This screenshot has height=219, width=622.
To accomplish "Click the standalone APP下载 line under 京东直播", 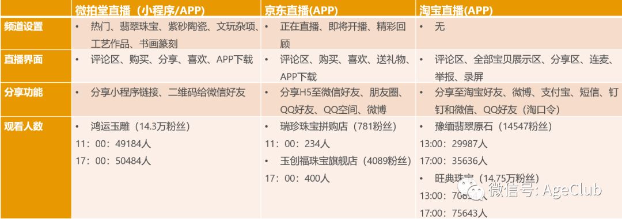I will pyautogui.click(x=298, y=76).
